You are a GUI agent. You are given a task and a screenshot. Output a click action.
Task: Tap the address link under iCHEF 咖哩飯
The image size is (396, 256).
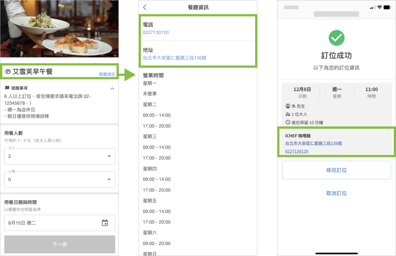(x=314, y=143)
